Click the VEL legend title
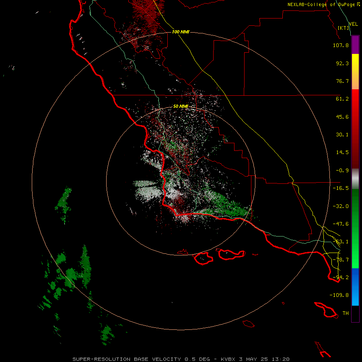362x362 pixels. (x=353, y=24)
